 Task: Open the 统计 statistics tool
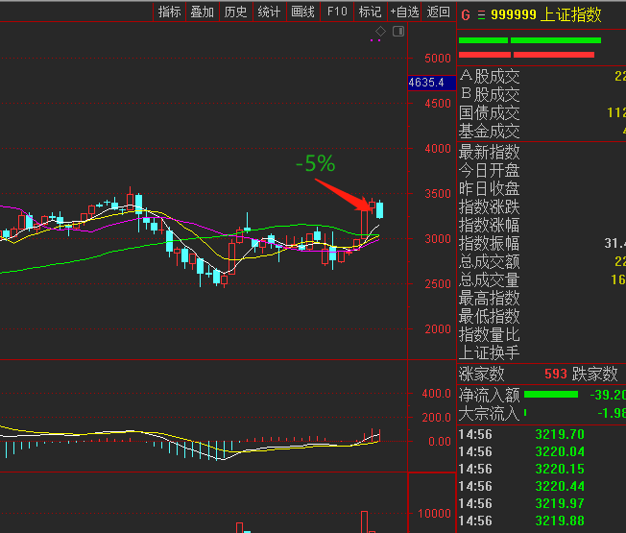(x=270, y=12)
